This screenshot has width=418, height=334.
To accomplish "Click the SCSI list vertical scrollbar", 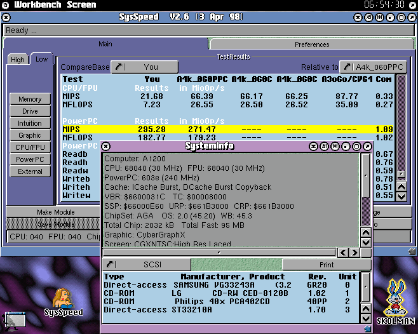I will tap(366, 288).
